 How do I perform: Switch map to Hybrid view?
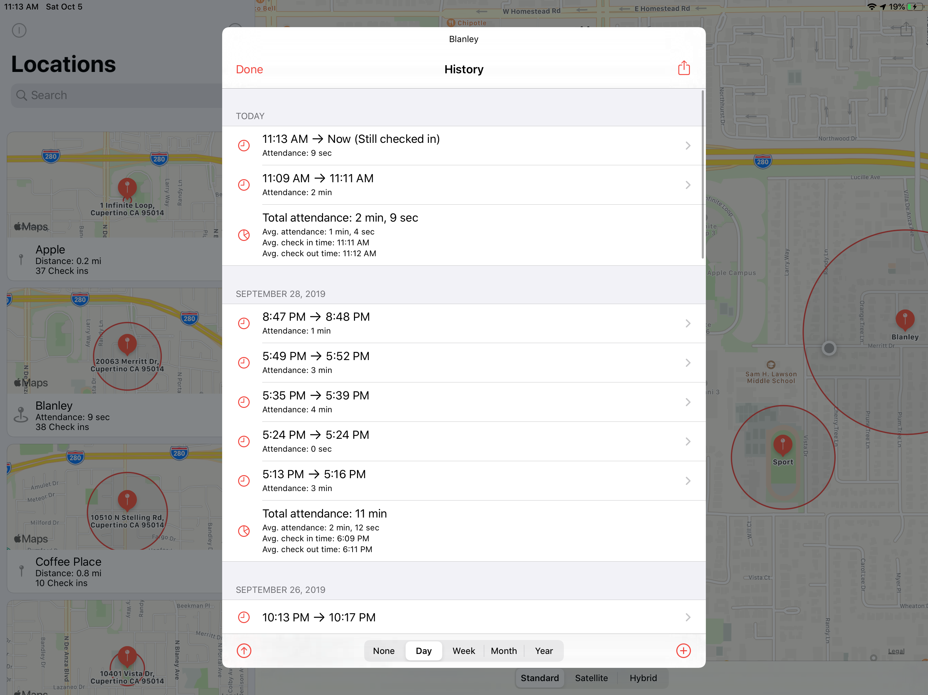[643, 678]
